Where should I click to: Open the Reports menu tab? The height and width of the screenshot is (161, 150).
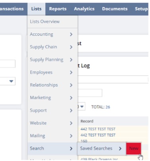pos(58,9)
